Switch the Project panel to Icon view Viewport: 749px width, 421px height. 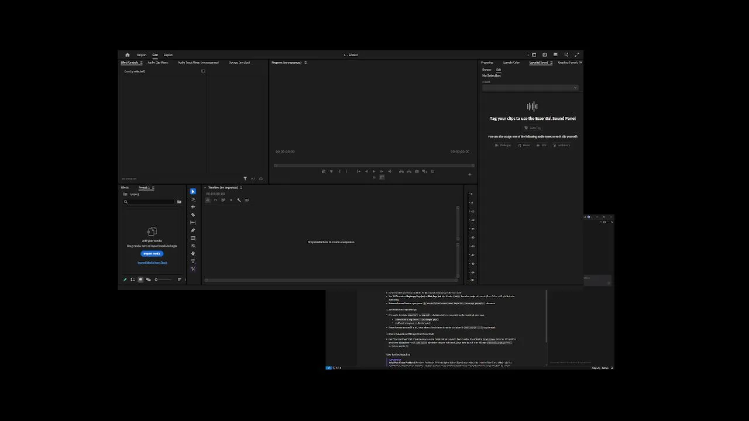pyautogui.click(x=140, y=279)
